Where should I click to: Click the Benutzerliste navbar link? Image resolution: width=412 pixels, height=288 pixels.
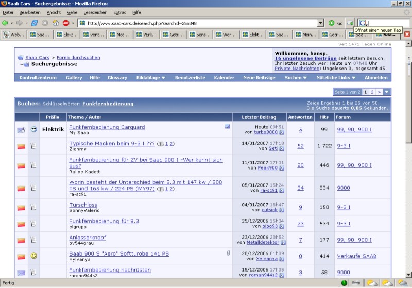(190, 78)
